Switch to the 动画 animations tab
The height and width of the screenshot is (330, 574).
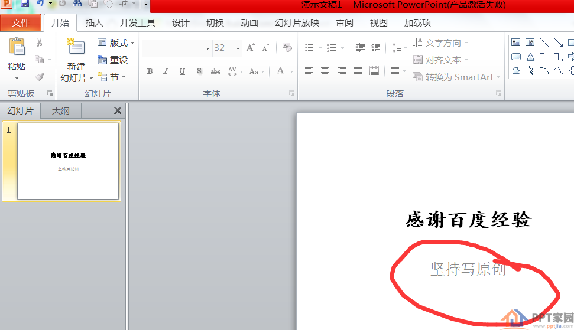249,22
